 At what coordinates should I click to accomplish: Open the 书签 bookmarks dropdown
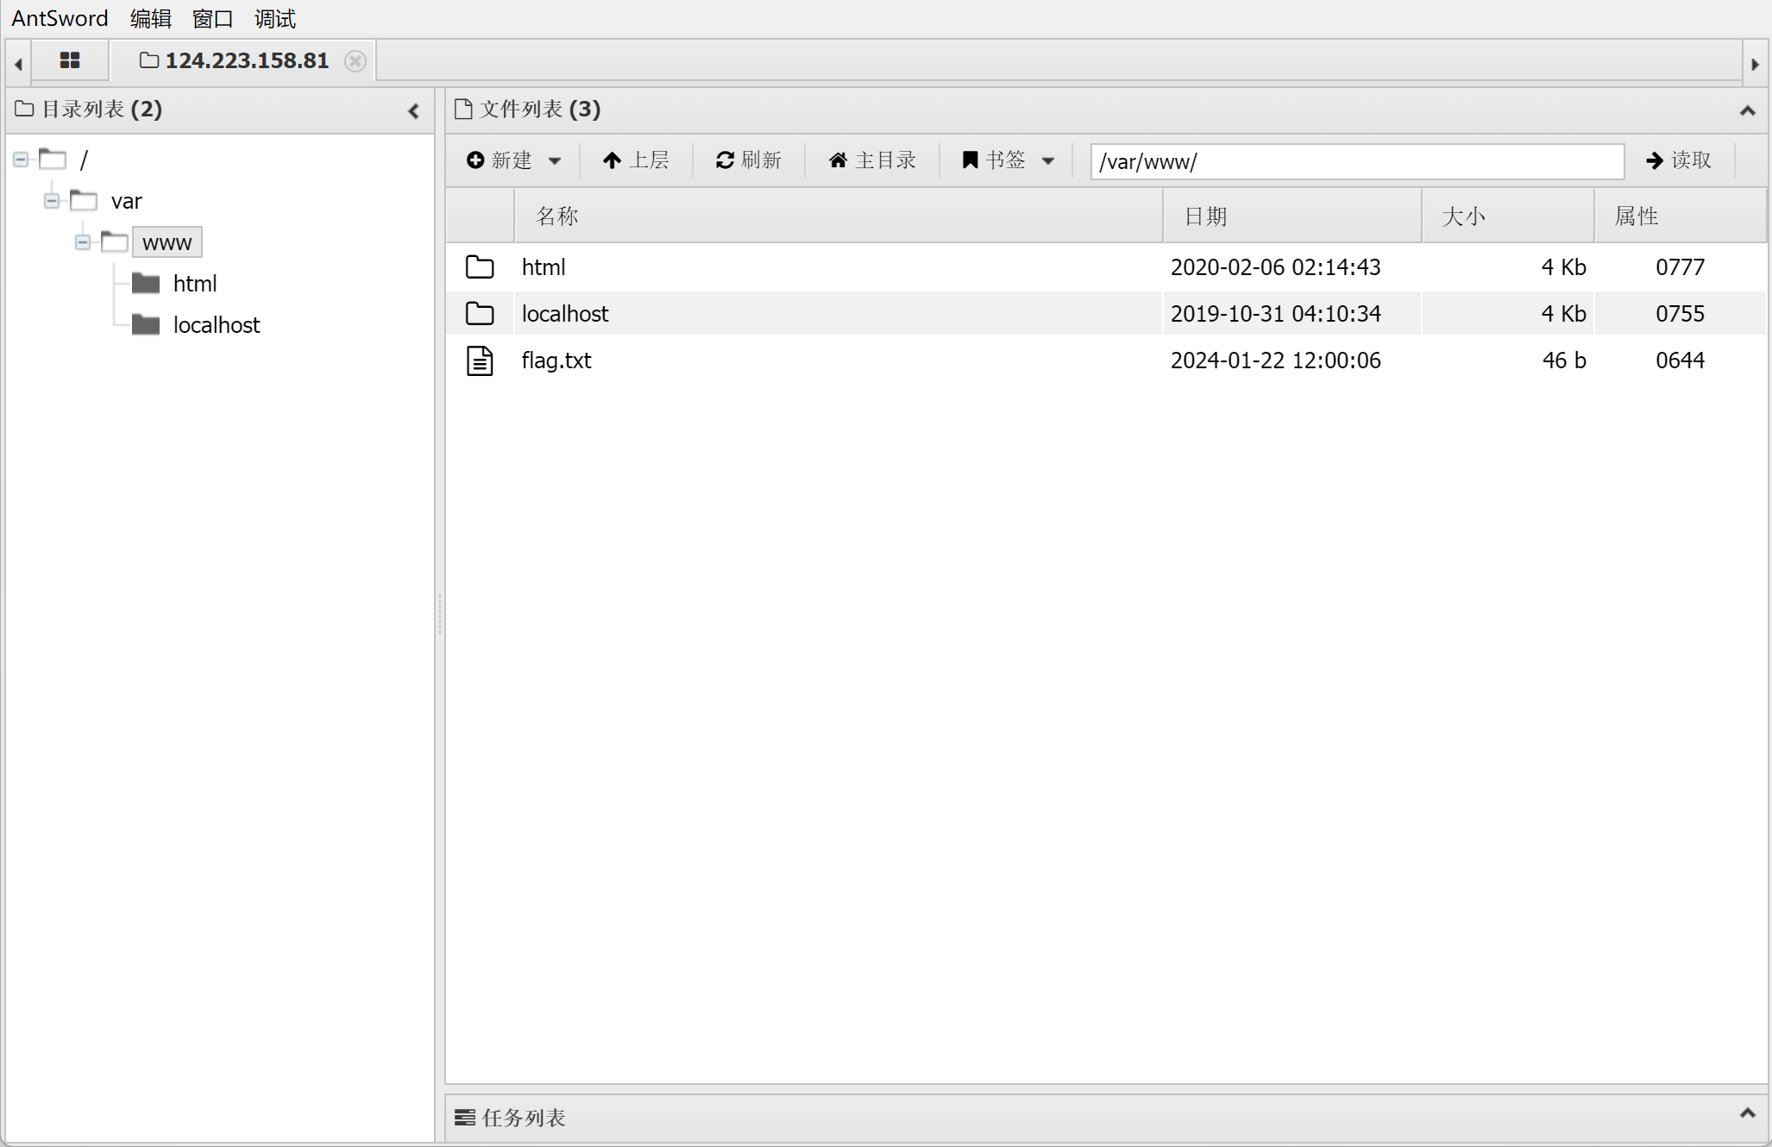point(1008,160)
